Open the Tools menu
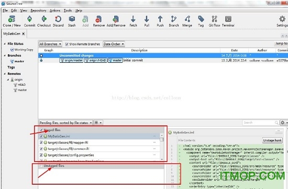Screen dimensions: 288x189 pyautogui.click(x=68, y=10)
